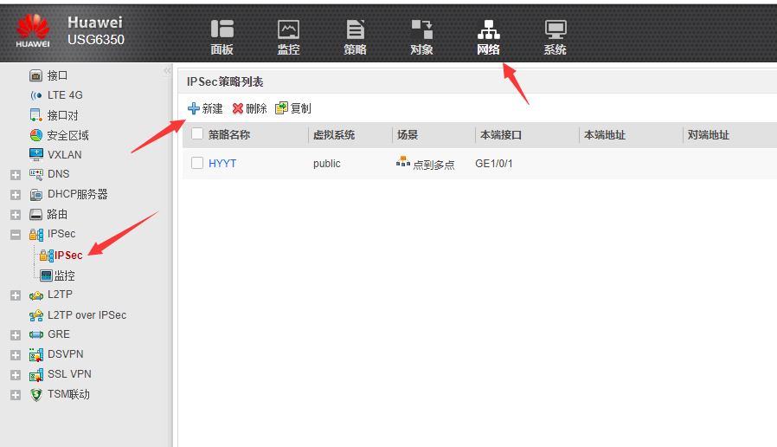The width and height of the screenshot is (777, 447).
Task: Check the HYYT policy row checkbox
Action: tap(197, 163)
